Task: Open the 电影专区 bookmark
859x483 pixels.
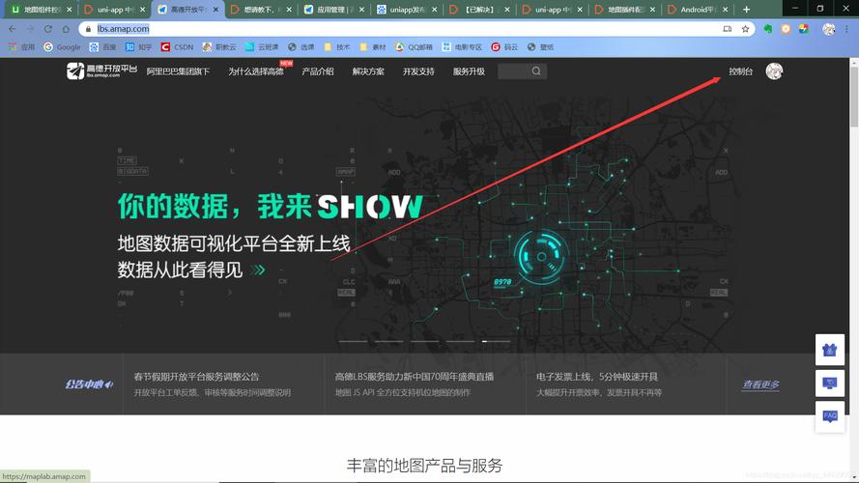Action: click(x=462, y=47)
